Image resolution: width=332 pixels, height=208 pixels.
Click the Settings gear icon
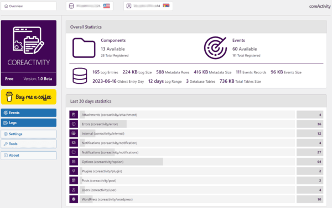point(6,134)
